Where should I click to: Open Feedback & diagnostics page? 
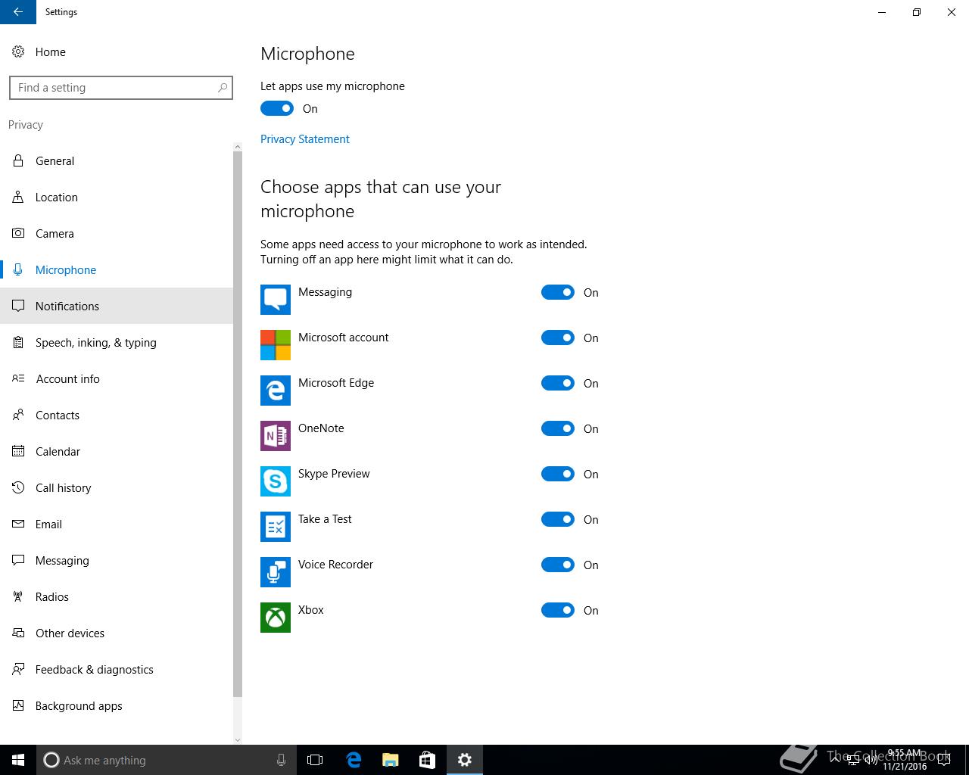pos(117,669)
